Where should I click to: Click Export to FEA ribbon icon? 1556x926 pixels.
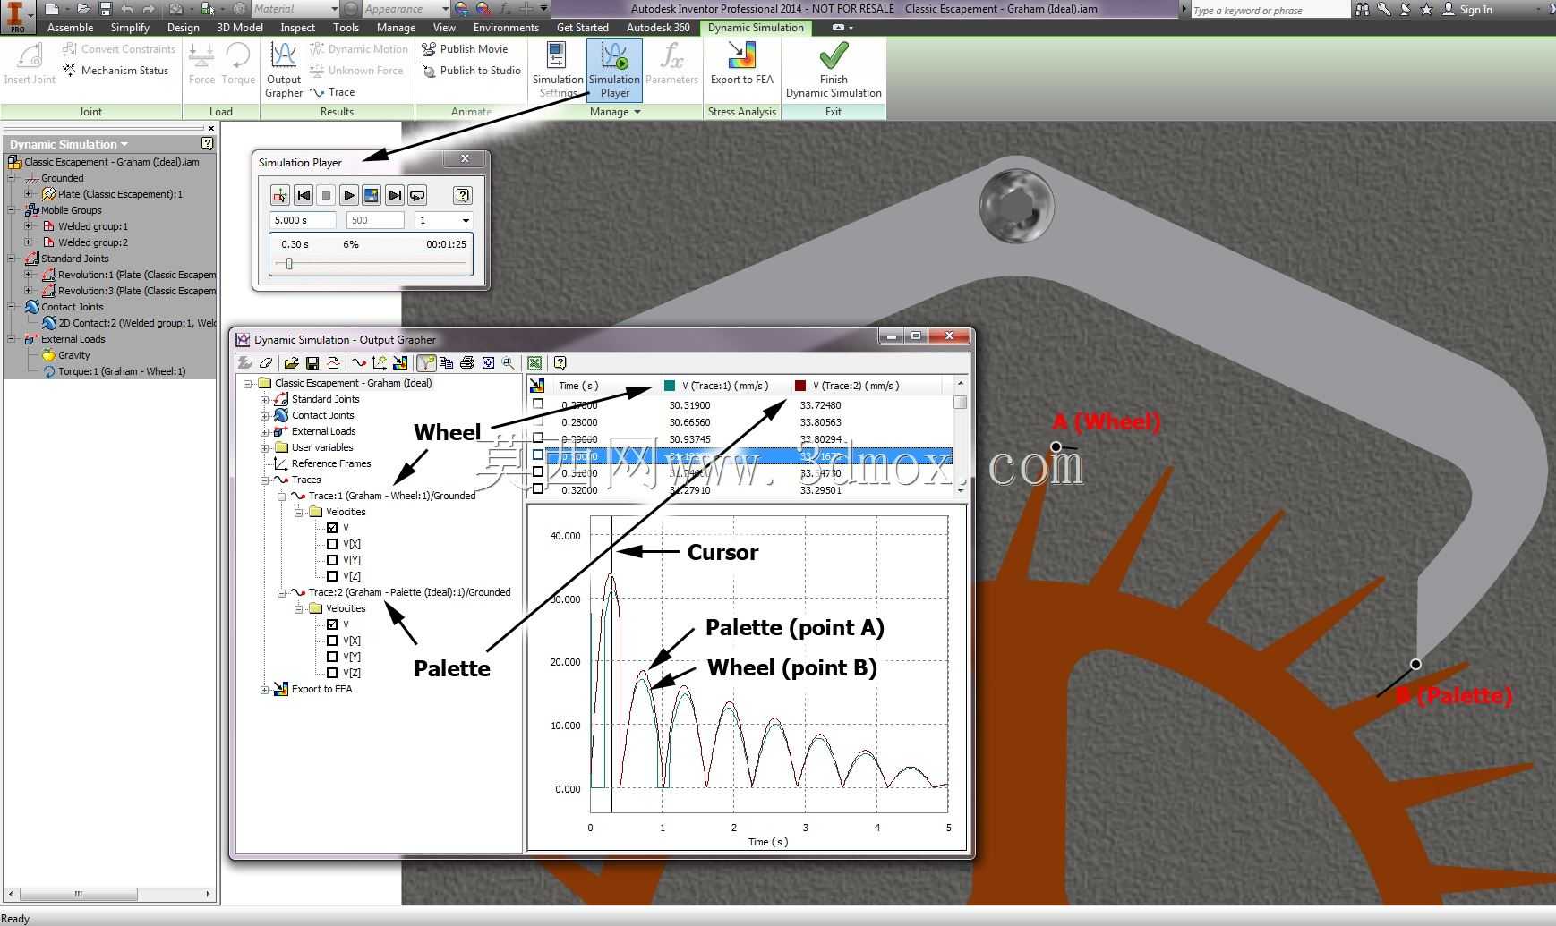tap(741, 64)
